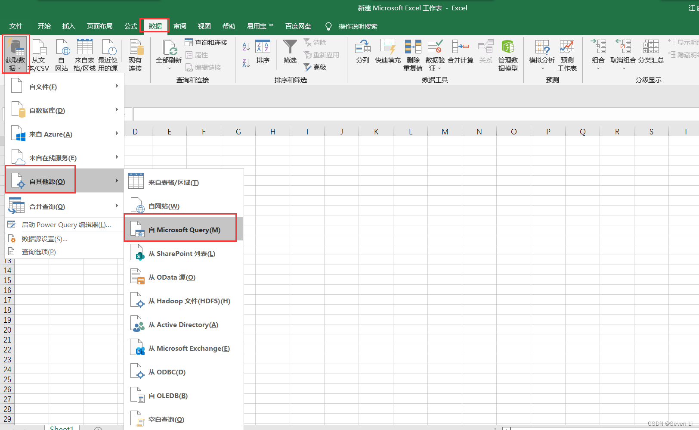Choose 空白查询(Q)
Viewport: 699px width, 430px height.
(184, 419)
